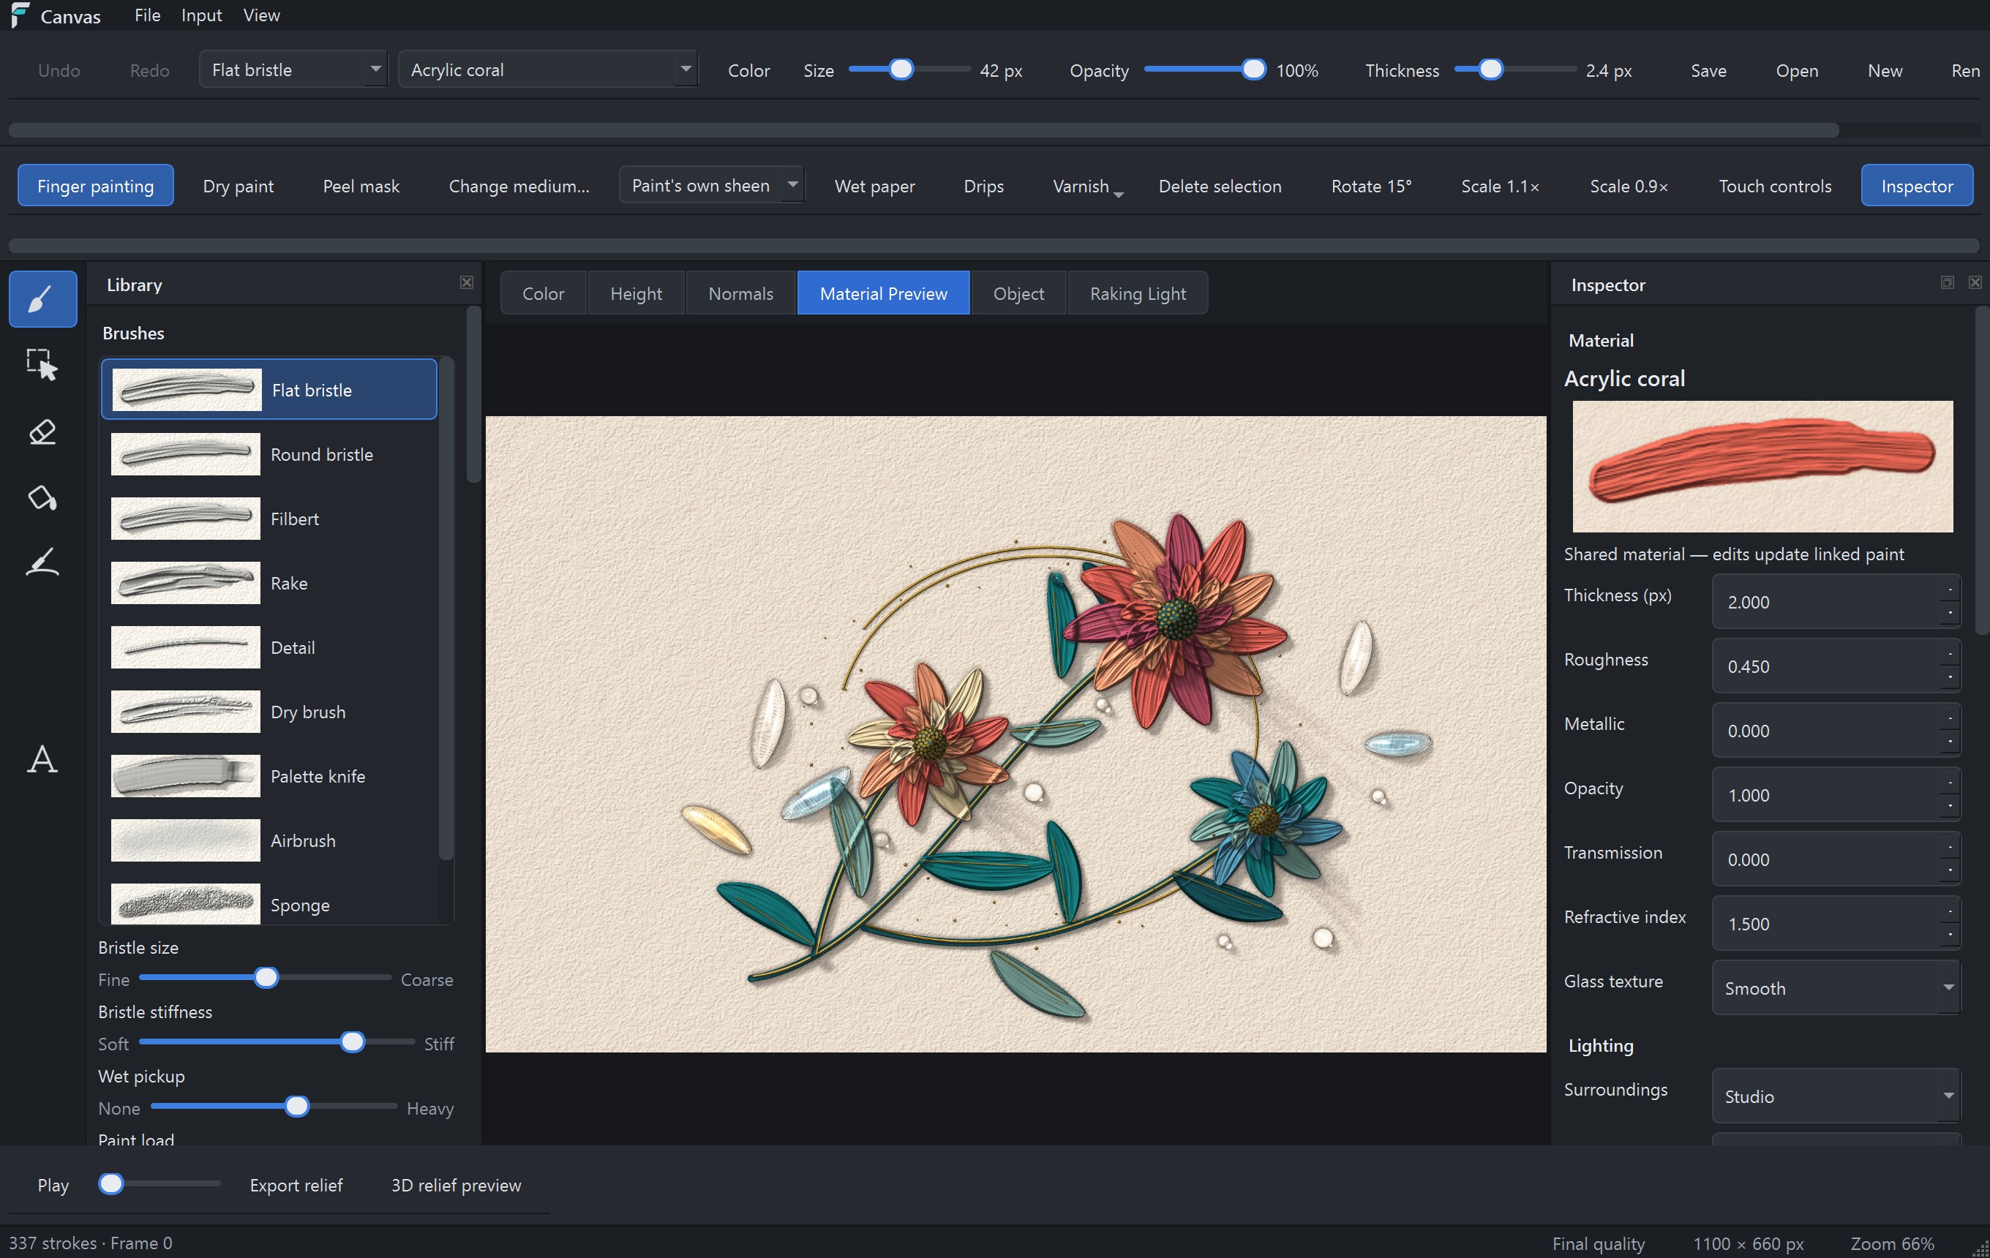Click the Peel mask button

click(361, 186)
